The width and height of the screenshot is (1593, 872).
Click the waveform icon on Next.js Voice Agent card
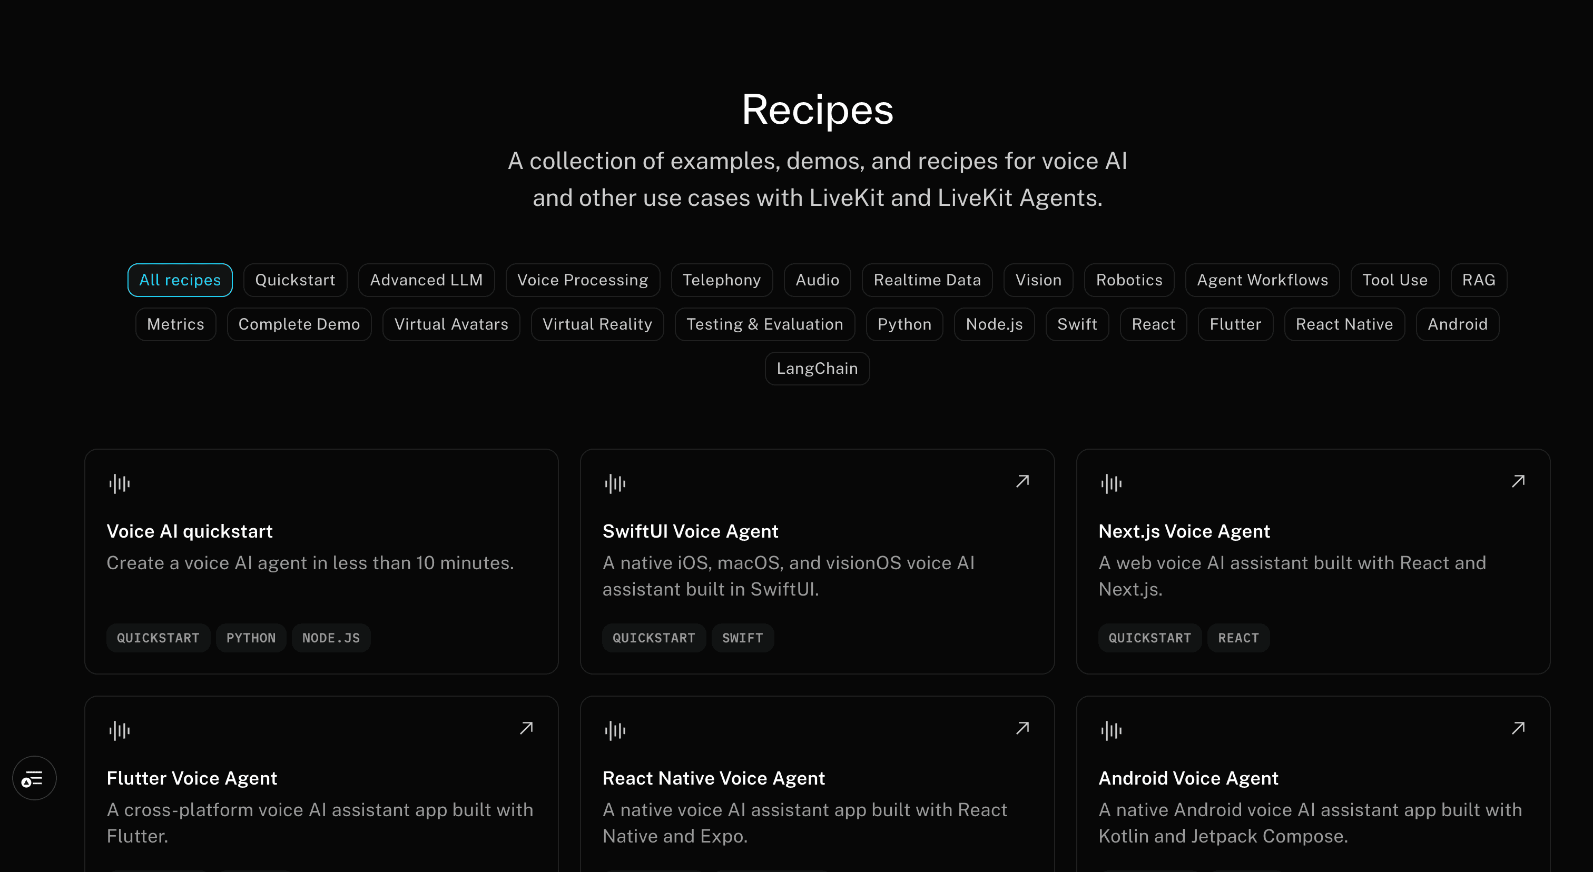(1112, 483)
